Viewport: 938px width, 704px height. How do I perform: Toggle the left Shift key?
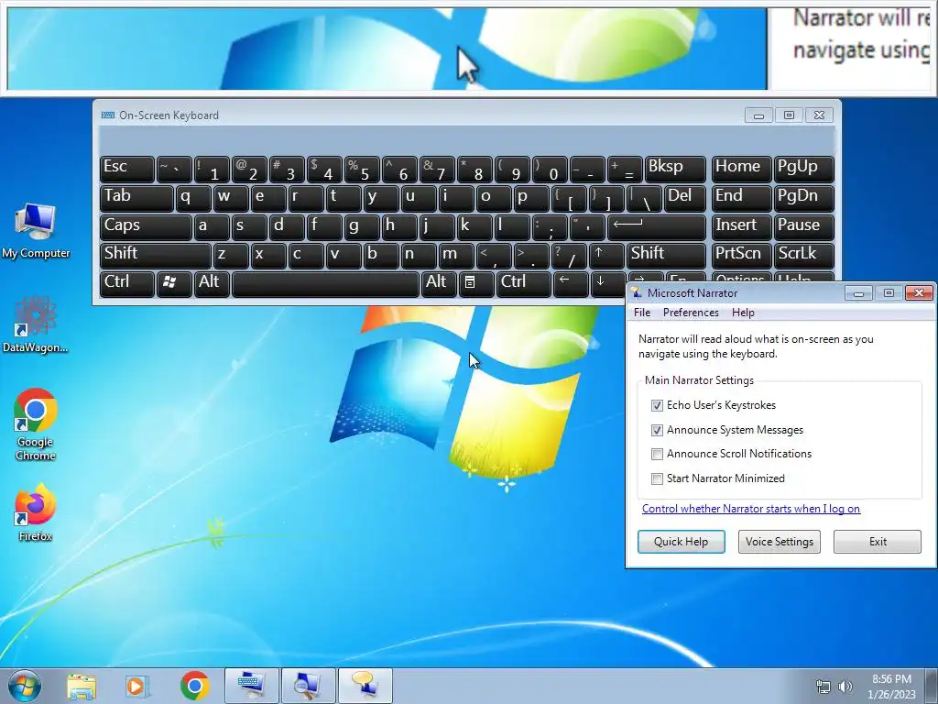156,256
